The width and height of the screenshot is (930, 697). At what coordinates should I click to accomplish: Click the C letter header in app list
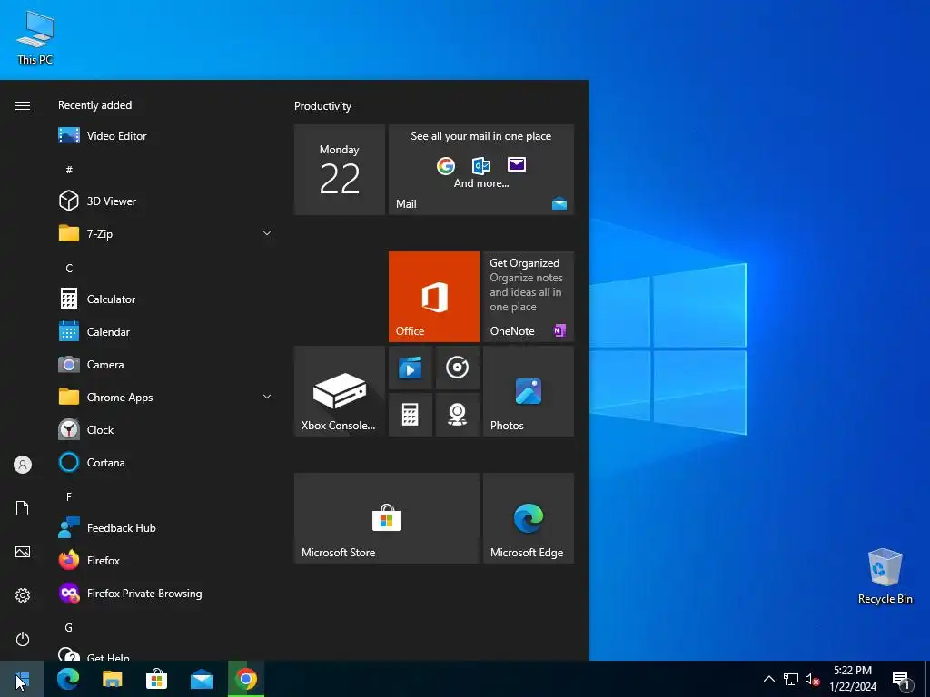[x=69, y=268]
